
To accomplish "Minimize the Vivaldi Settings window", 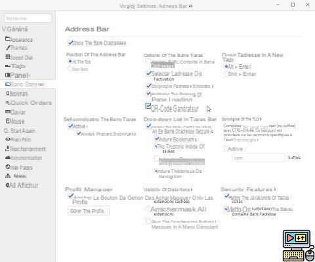I will click(278, 5).
